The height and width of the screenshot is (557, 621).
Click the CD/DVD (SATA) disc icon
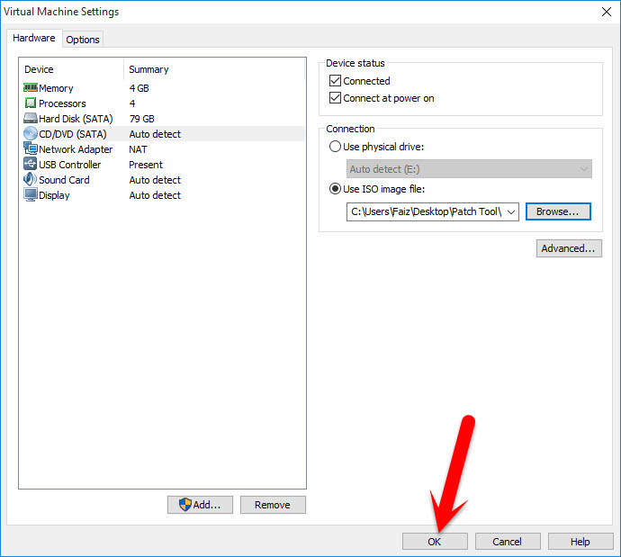coord(31,133)
